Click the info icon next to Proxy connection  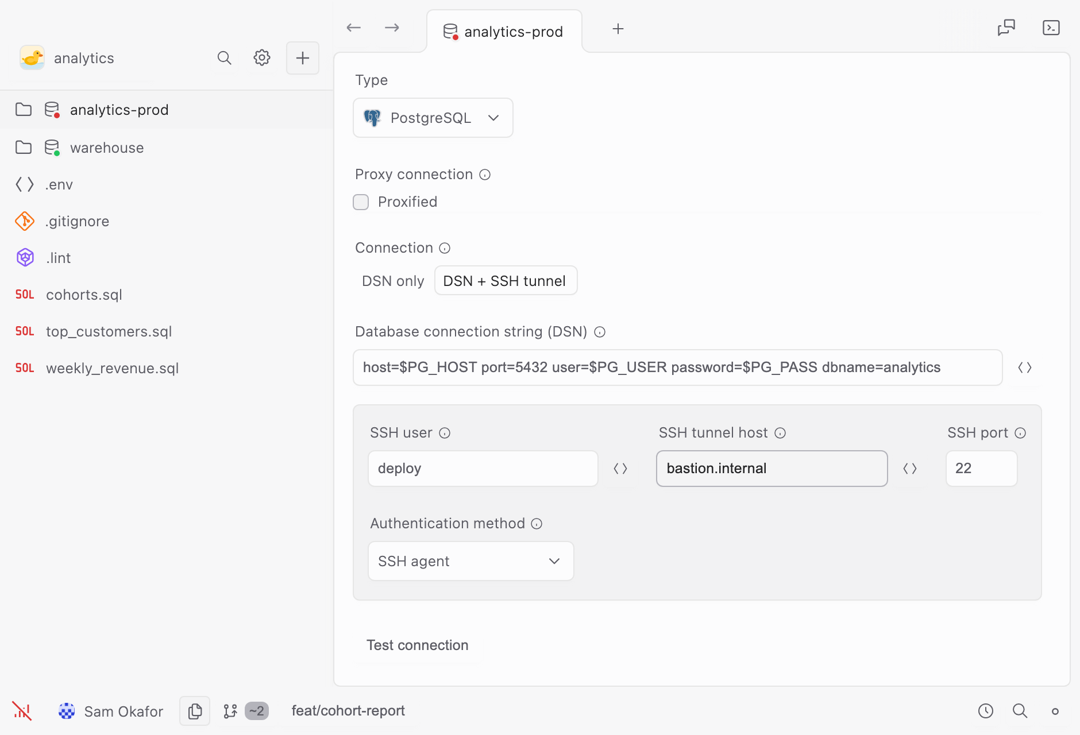click(x=485, y=175)
